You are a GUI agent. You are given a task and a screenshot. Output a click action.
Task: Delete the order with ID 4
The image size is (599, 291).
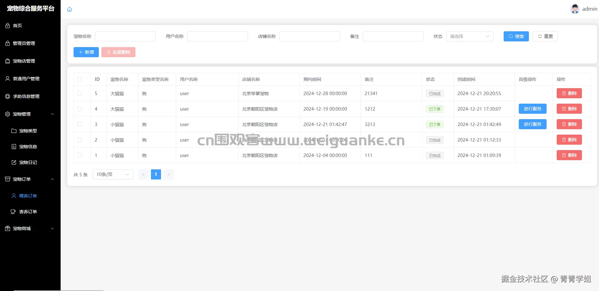569,109
